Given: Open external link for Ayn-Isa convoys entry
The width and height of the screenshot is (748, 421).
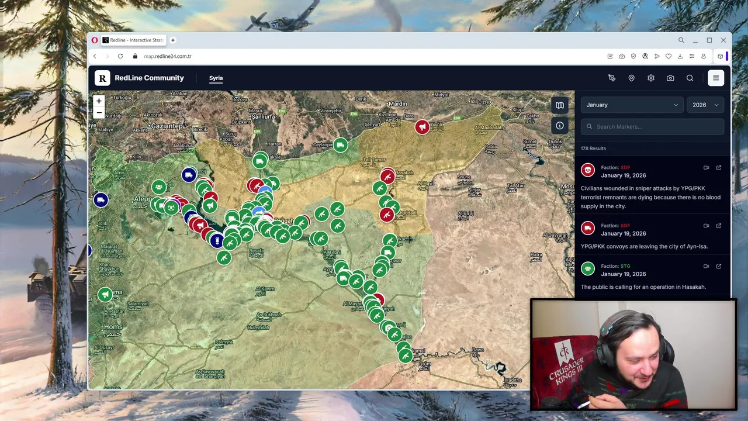Looking at the screenshot, I should [719, 226].
